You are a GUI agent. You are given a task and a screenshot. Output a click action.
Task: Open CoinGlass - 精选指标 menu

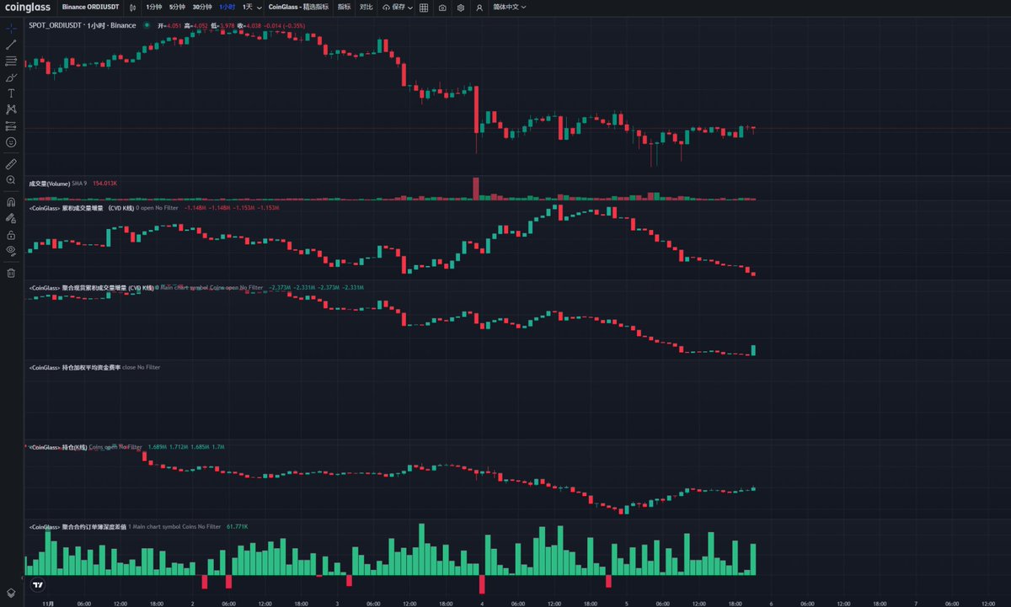(298, 7)
